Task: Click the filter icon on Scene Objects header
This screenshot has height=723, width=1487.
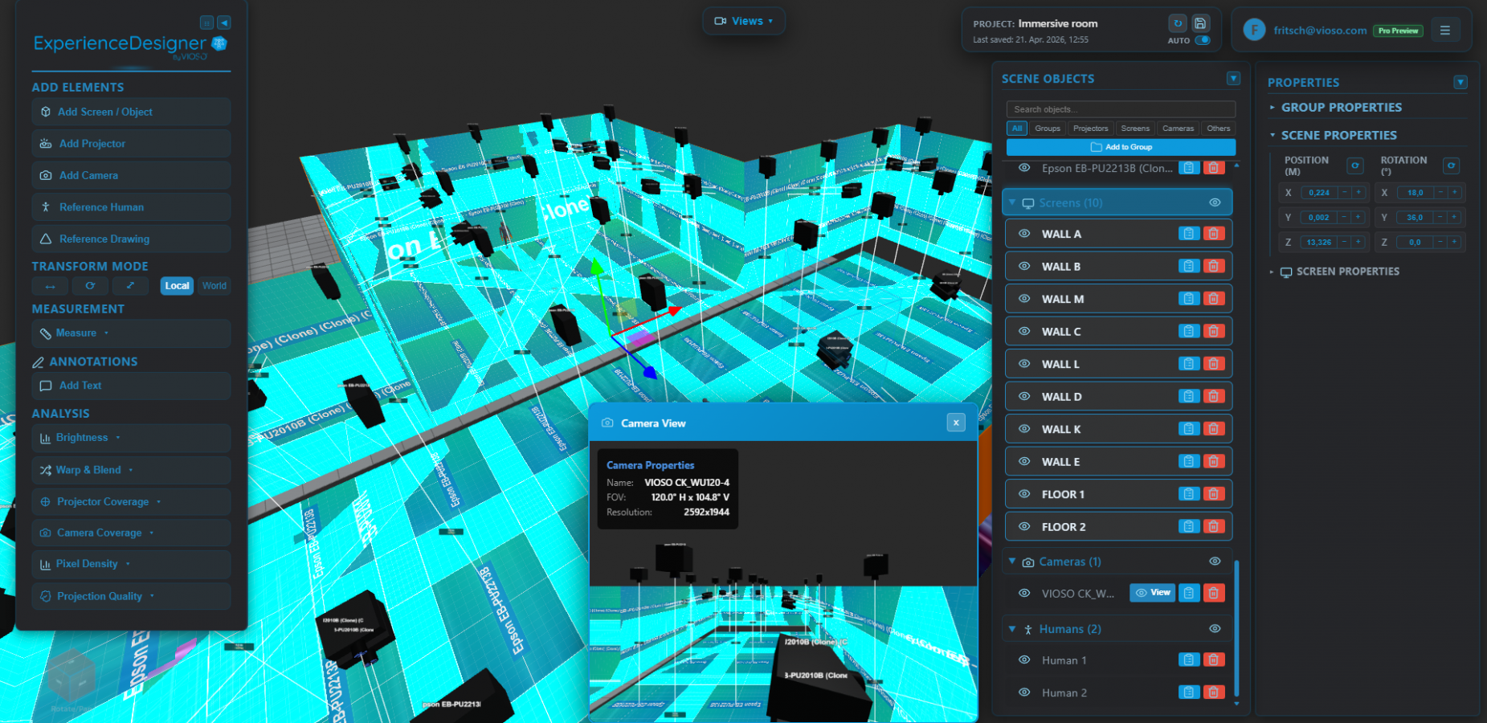Action: click(1233, 78)
